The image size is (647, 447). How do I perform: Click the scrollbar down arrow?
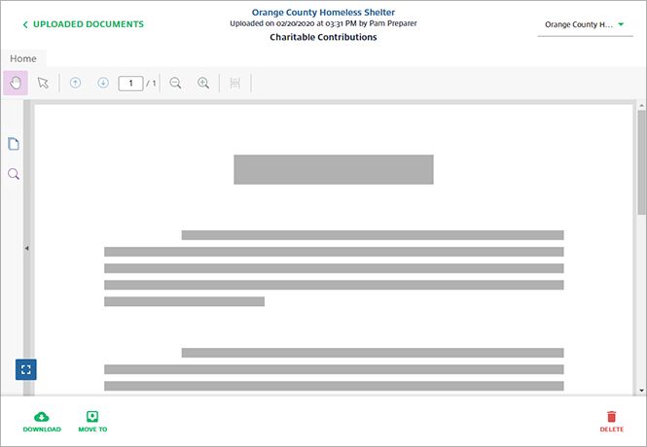click(641, 391)
